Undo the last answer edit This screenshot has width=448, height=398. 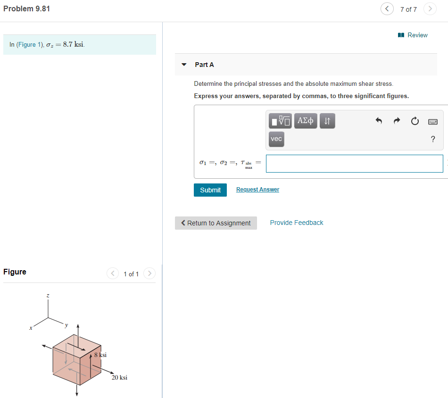(379, 121)
